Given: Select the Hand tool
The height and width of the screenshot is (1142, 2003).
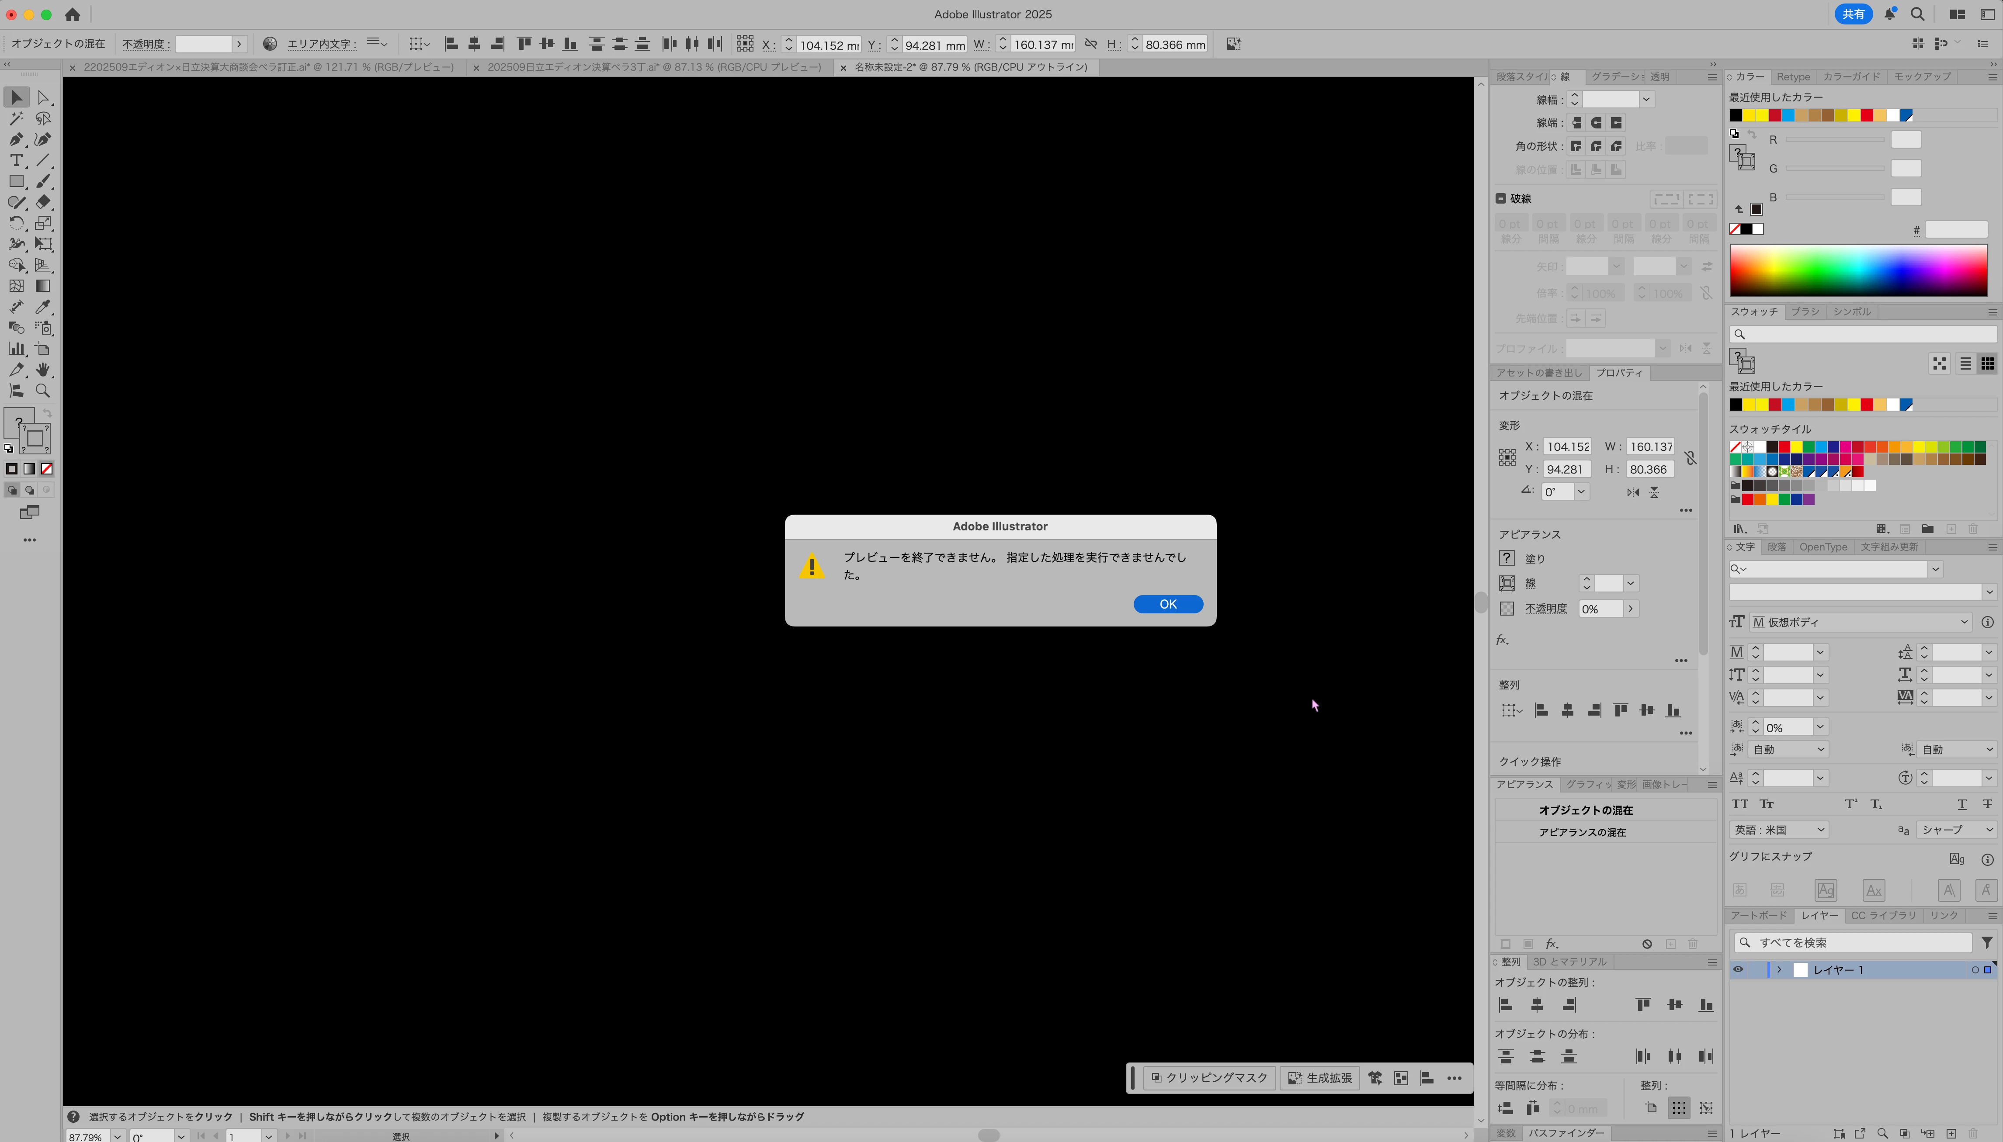Looking at the screenshot, I should (x=43, y=370).
